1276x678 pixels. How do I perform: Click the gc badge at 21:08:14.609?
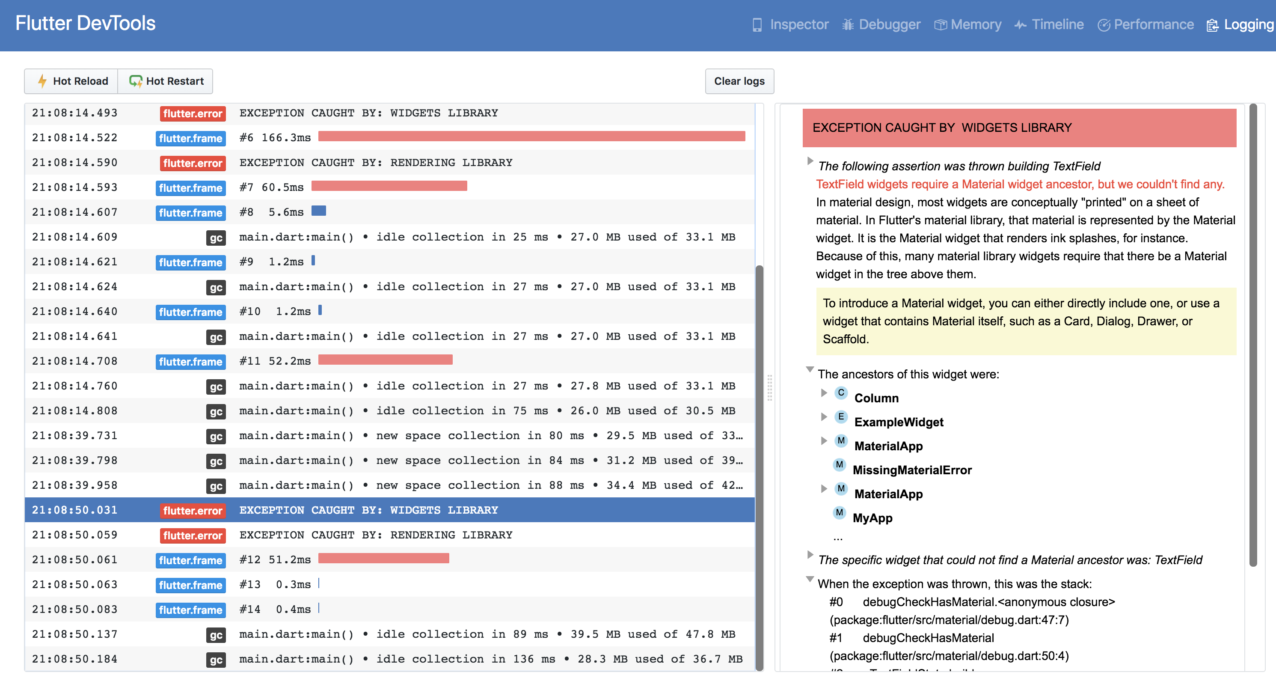[216, 238]
